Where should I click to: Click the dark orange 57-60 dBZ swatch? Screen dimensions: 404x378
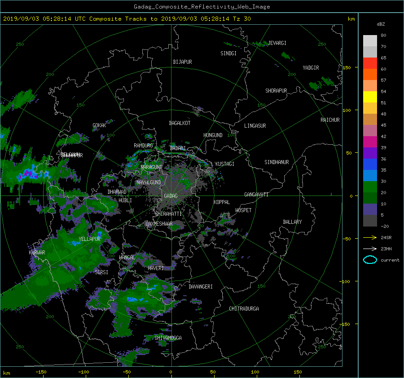[x=370, y=75]
